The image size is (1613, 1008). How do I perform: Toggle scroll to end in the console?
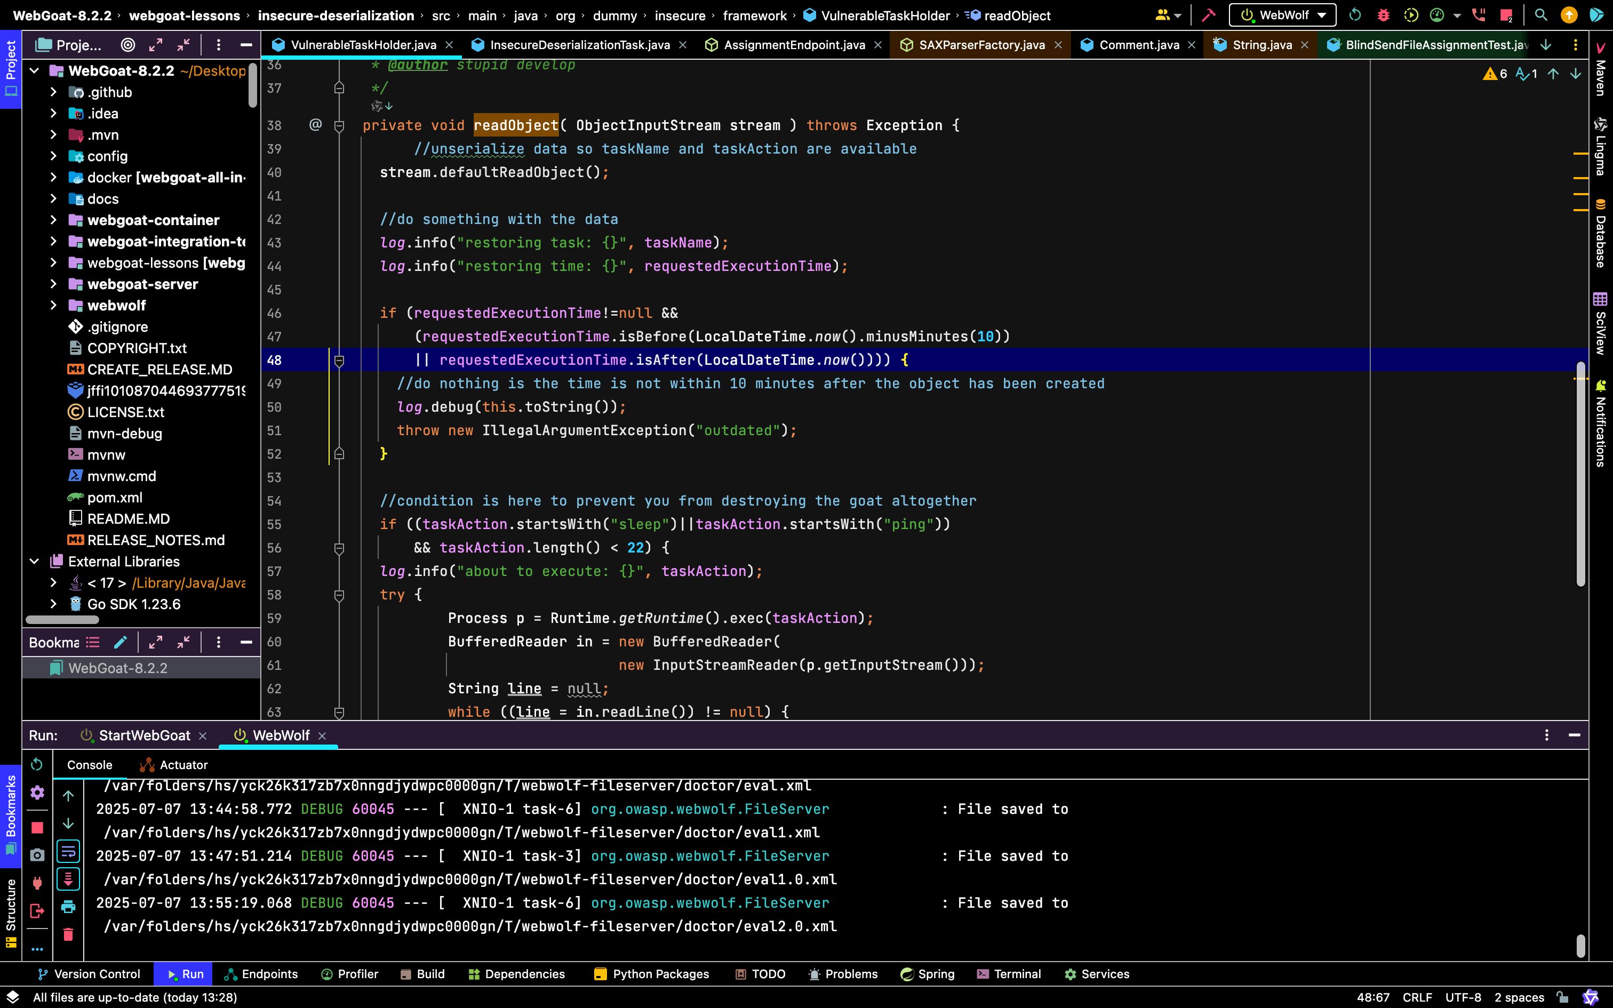click(x=68, y=879)
